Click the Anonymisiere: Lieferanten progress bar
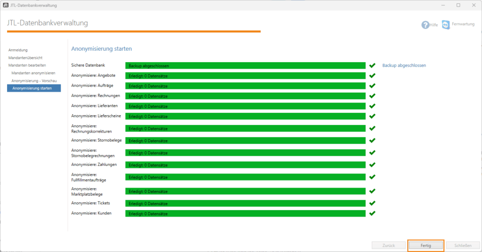 point(245,106)
